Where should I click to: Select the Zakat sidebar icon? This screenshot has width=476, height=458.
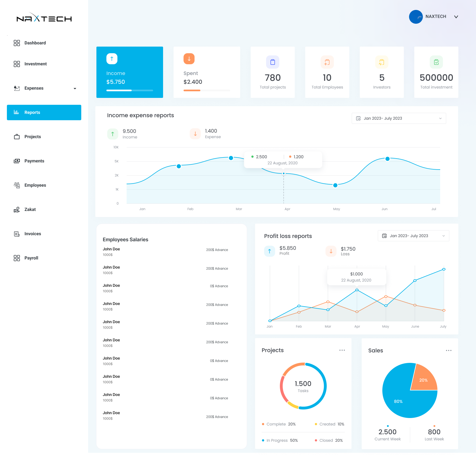(17, 209)
